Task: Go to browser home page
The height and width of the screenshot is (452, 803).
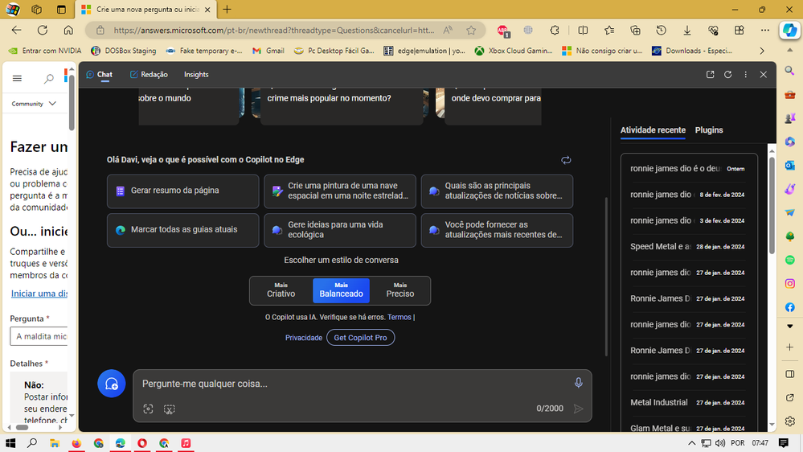Action: [68, 31]
